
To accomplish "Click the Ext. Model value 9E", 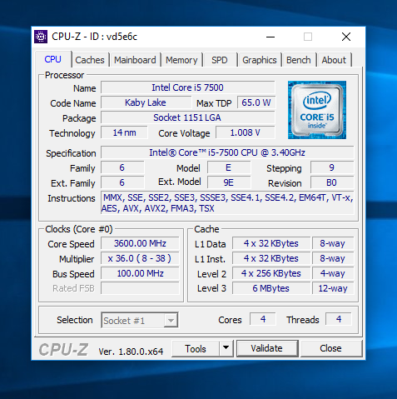I will point(229,182).
